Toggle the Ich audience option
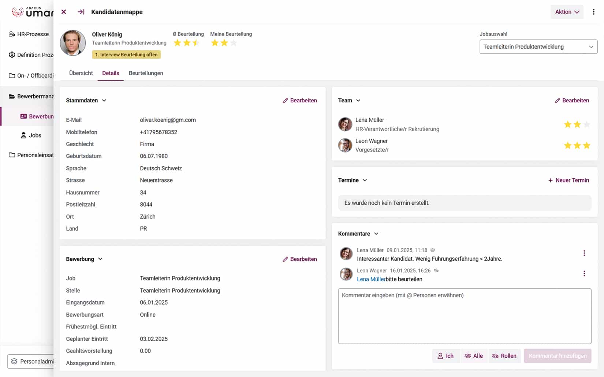The width and height of the screenshot is (604, 377). pyautogui.click(x=445, y=355)
